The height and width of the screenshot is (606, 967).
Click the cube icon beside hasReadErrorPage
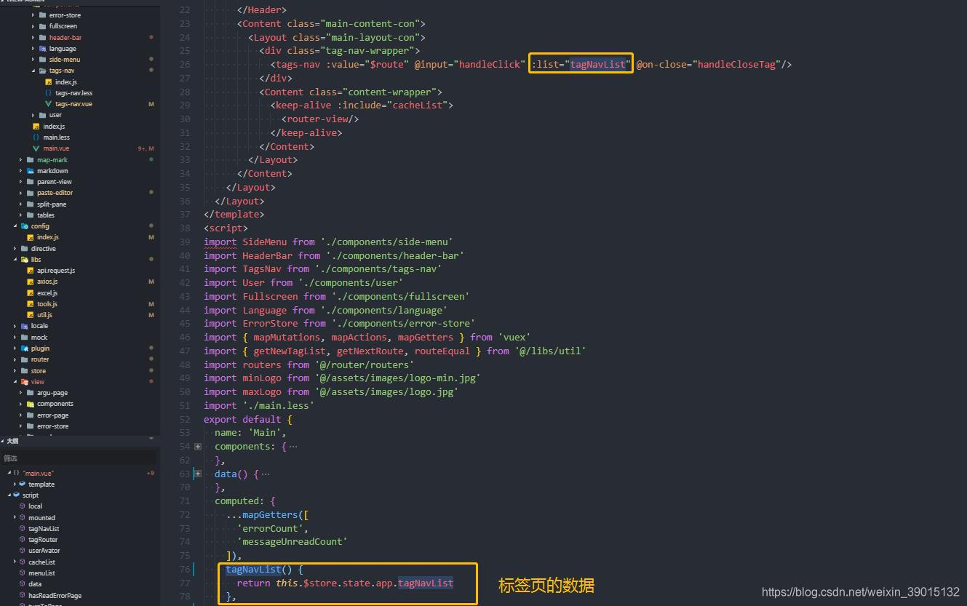22,595
